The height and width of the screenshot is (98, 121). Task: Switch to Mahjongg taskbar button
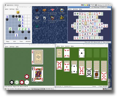coord(38,89)
